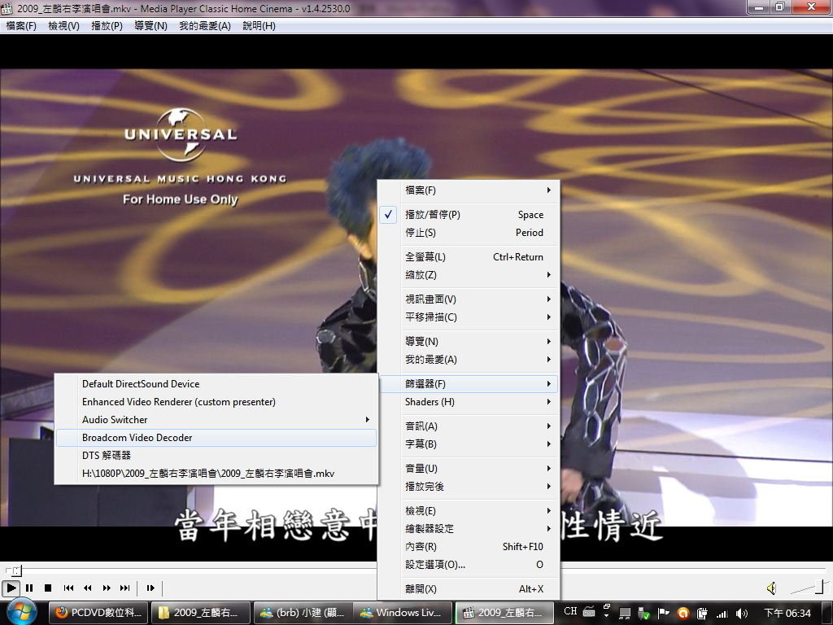Expand the 字幕(B) subtitles submenu
The width and height of the screenshot is (833, 625).
click(469, 444)
